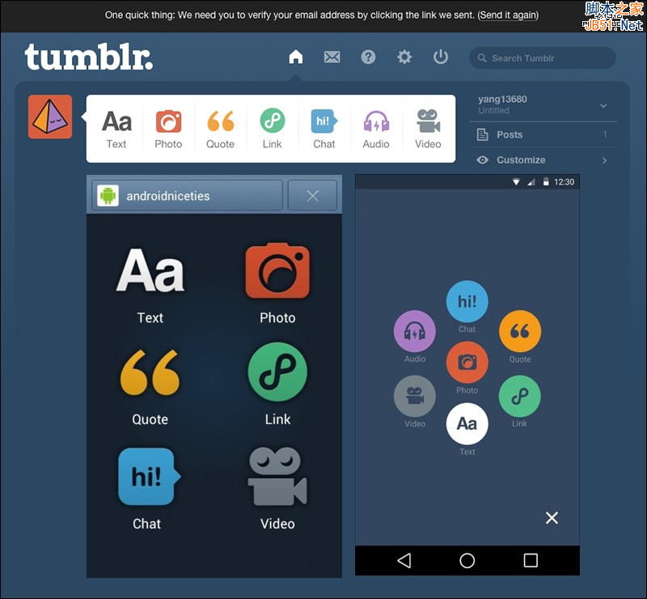Screen dimensions: 647x599
Task: Tap the round green Link circle
Action: [x=520, y=396]
